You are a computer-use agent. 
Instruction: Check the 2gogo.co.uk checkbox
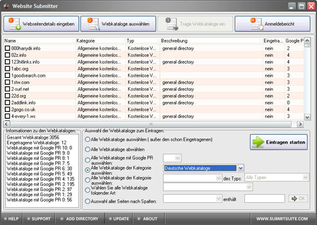[x=7, y=110]
